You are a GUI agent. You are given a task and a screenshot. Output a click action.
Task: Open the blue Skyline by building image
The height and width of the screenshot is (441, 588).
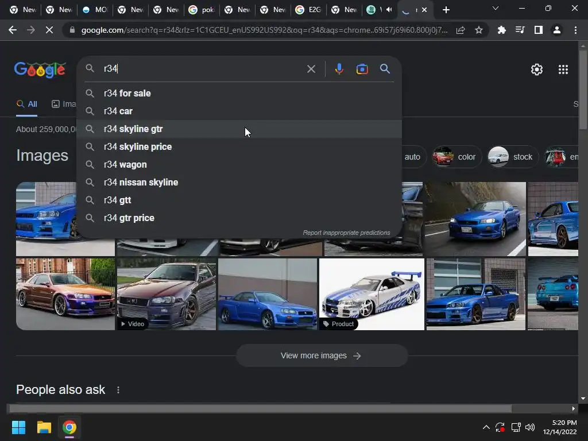475,294
